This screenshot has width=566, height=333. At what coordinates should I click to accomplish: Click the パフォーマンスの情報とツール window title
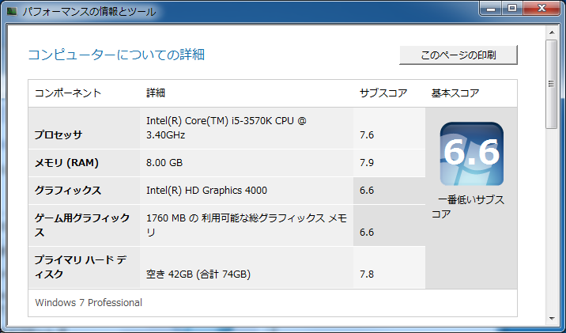[x=89, y=12]
